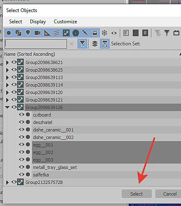Open the Customize menu
Image resolution: width=181 pixels, height=206 pixels.
[x=65, y=22]
